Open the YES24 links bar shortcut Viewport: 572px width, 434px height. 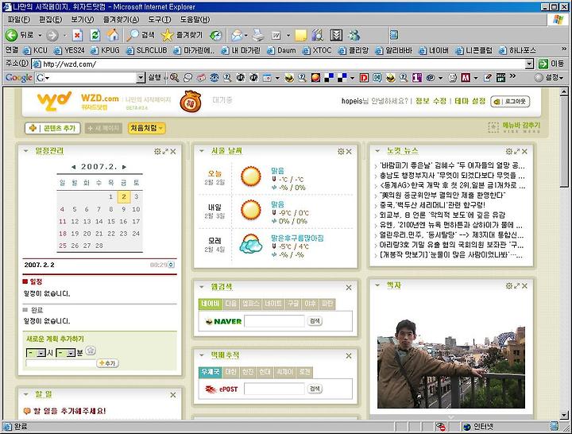pos(69,50)
